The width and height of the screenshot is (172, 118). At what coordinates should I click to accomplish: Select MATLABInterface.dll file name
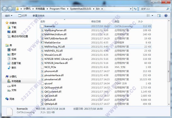pyautogui.click(x=56, y=38)
